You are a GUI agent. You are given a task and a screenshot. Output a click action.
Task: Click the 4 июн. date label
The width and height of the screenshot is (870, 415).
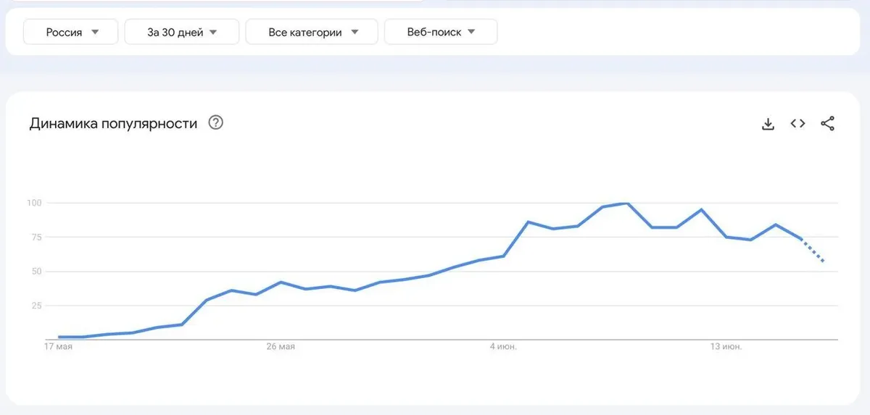point(502,347)
